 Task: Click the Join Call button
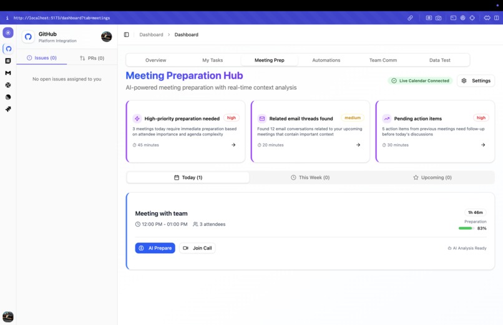197,248
